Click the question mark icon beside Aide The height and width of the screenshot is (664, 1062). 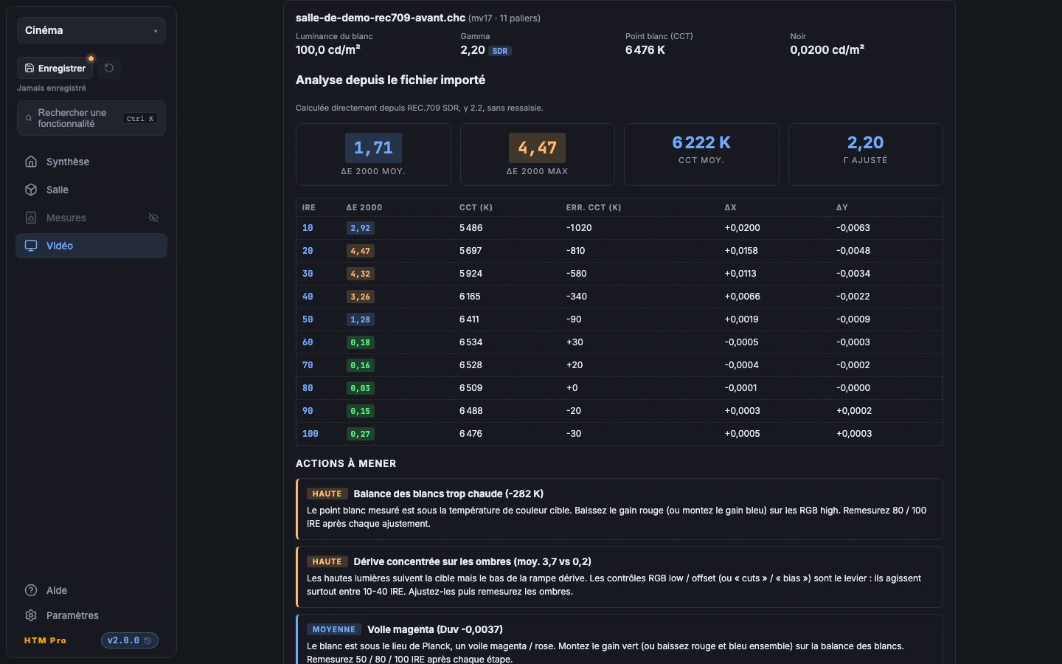(x=31, y=590)
